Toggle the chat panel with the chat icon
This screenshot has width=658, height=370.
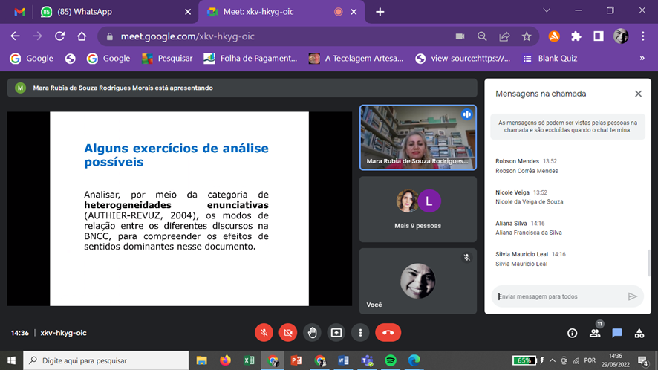617,333
